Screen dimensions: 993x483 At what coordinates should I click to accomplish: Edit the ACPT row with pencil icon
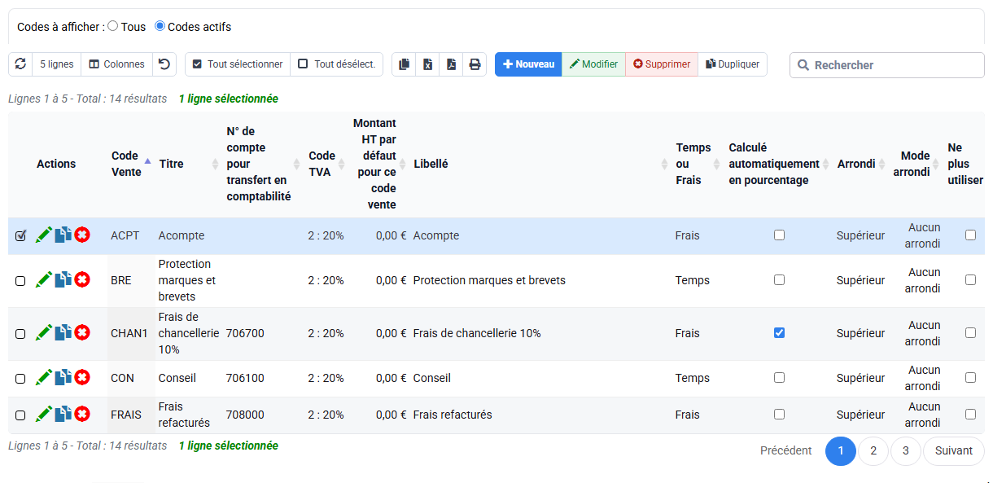coord(44,235)
